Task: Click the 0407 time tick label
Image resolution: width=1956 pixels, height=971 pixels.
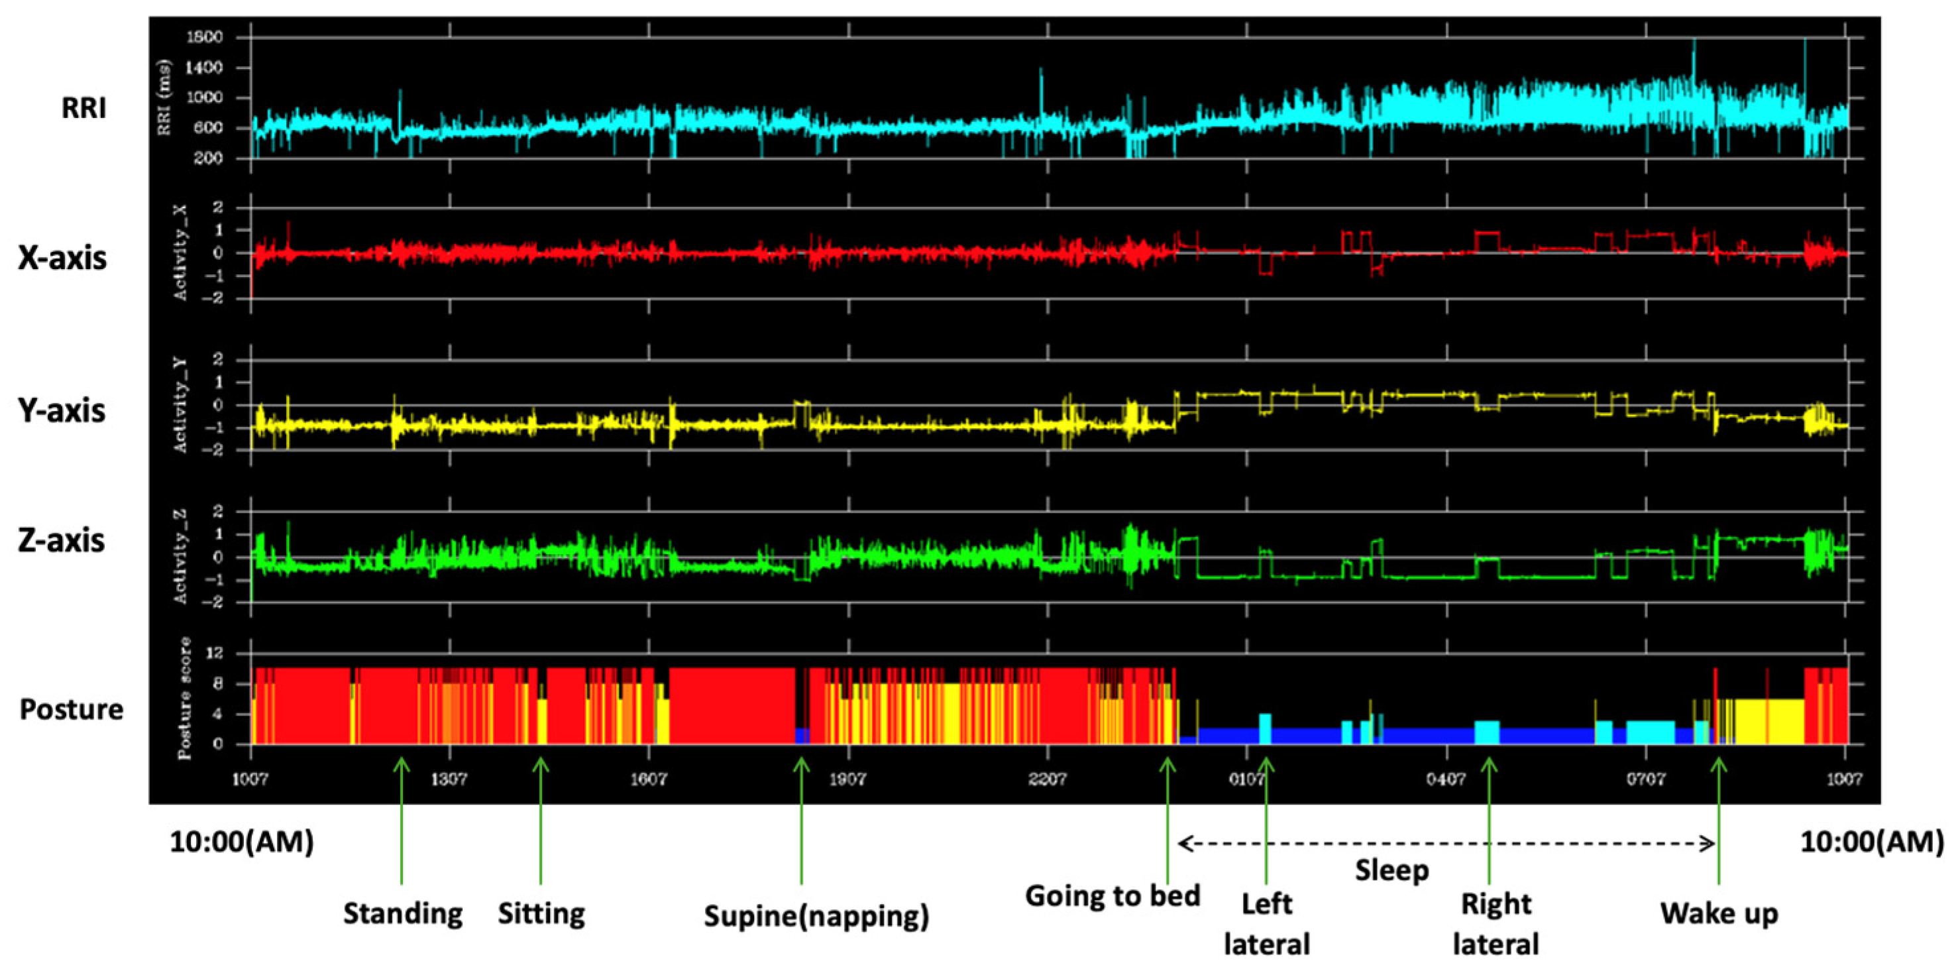Action: [x=1446, y=779]
